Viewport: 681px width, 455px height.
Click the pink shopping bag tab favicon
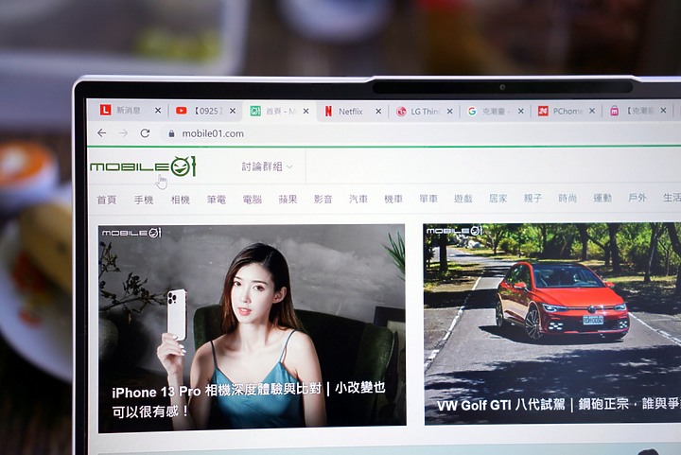click(614, 111)
